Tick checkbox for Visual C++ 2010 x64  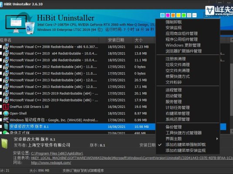coord(1,54)
